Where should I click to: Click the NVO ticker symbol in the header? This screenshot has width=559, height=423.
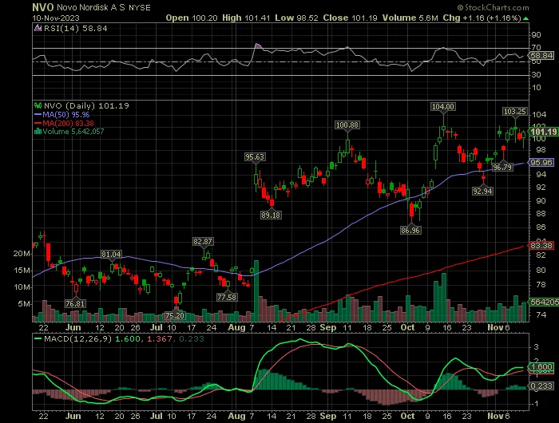pyautogui.click(x=43, y=7)
